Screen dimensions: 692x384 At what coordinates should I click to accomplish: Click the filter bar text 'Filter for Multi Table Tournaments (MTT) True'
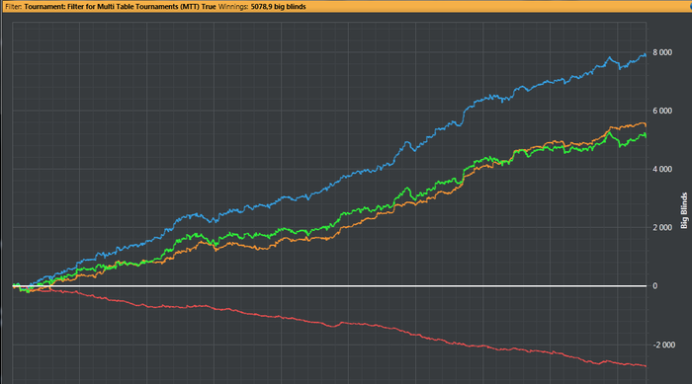click(x=141, y=7)
